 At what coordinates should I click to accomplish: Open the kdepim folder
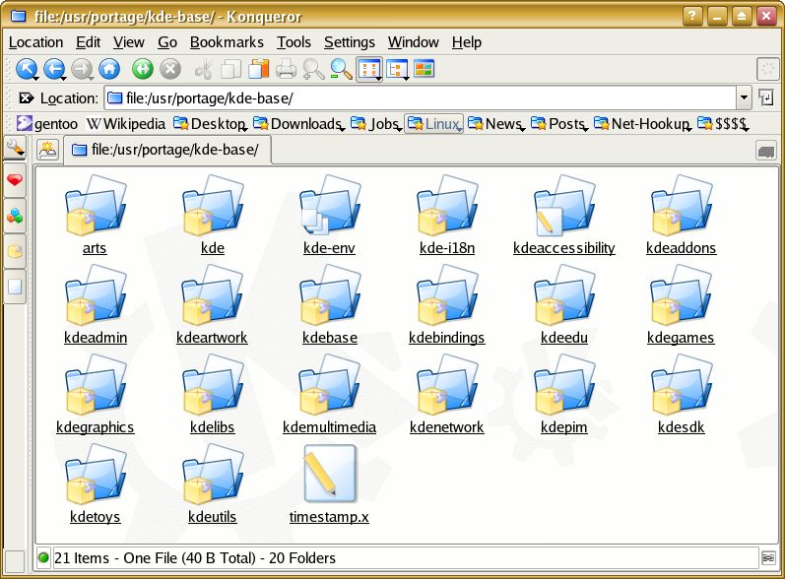click(563, 395)
